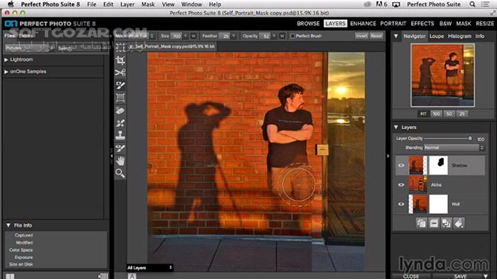Open the Apple menu

coord(11,4)
